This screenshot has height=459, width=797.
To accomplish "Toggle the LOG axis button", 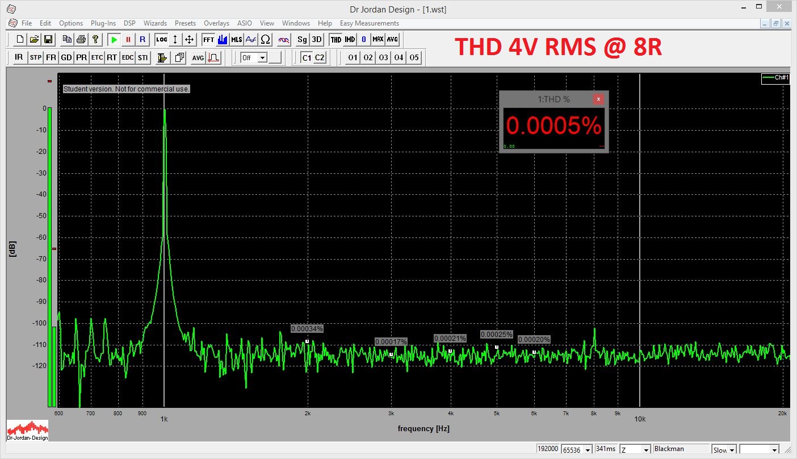I will click(x=162, y=39).
